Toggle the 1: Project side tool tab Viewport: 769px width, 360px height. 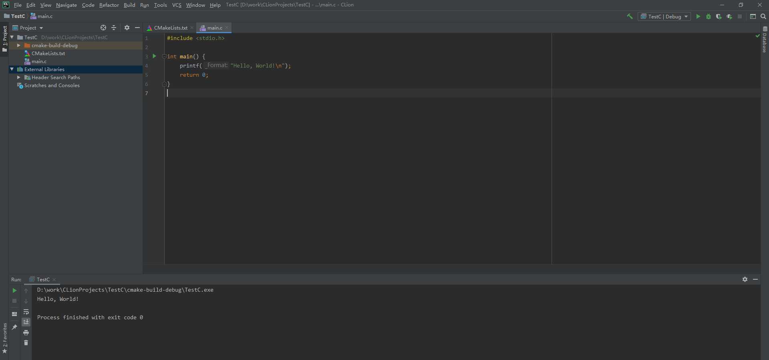5,39
